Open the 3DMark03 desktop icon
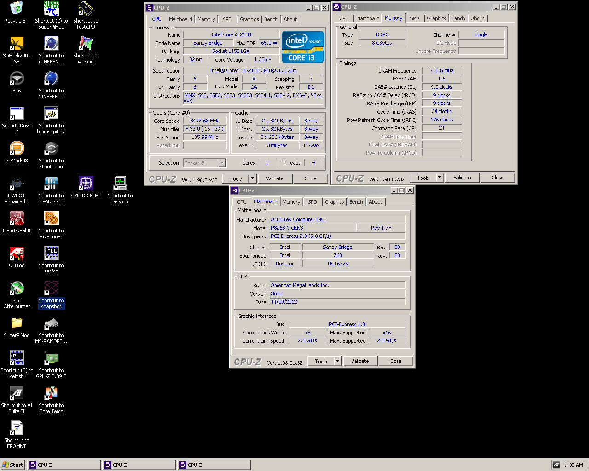Screen dimensions: 589x471 (x=17, y=152)
